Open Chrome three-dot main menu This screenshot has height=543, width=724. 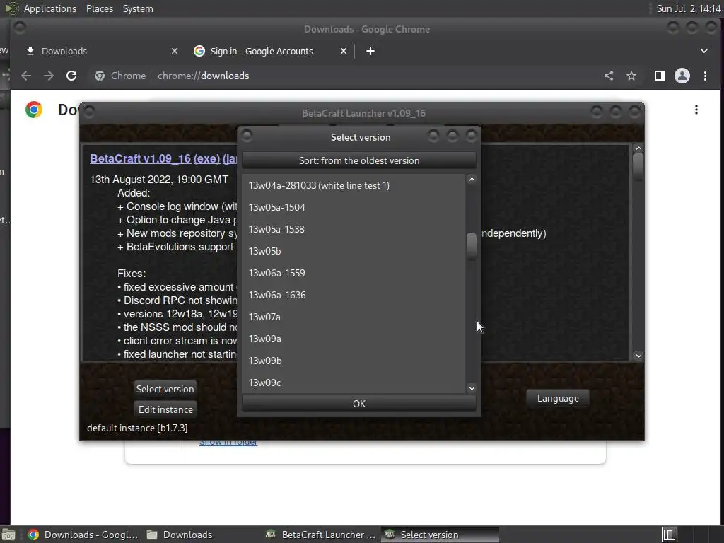(x=705, y=76)
